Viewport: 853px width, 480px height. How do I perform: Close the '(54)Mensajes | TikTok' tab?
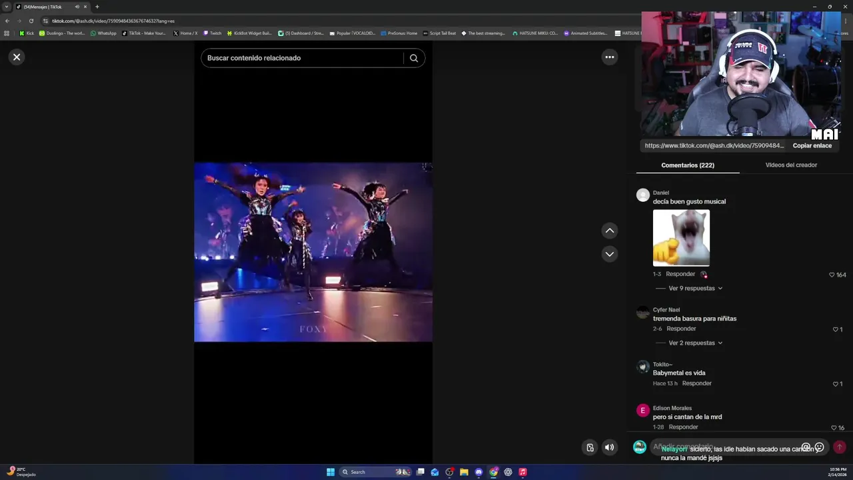(85, 7)
